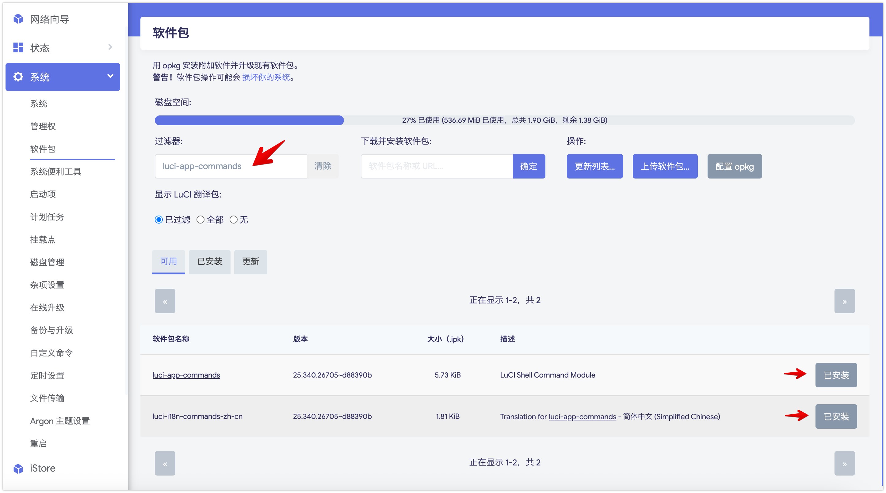Screen dimensions: 886x493
Task: Select the 无 translation radio option
Action: pyautogui.click(x=234, y=220)
